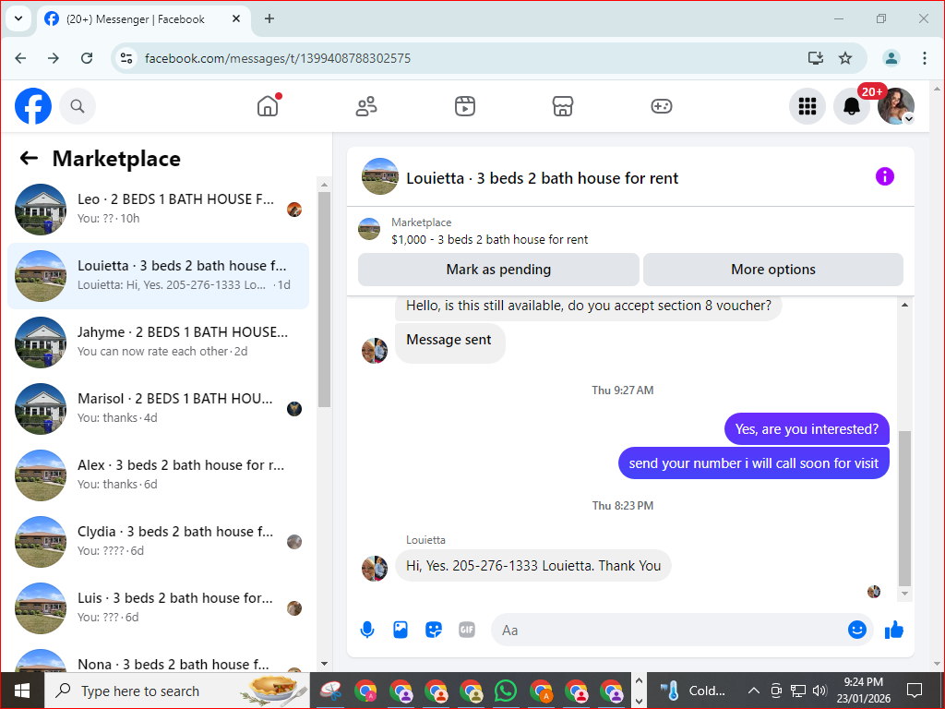Open Chrome three-dot menu
Viewport: 945px width, 709px height.
click(924, 58)
